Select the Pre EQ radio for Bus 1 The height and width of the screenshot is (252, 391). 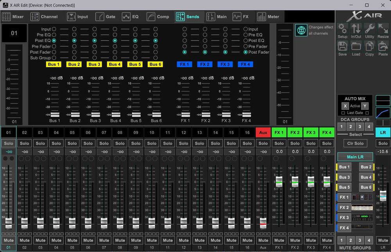pos(54,35)
